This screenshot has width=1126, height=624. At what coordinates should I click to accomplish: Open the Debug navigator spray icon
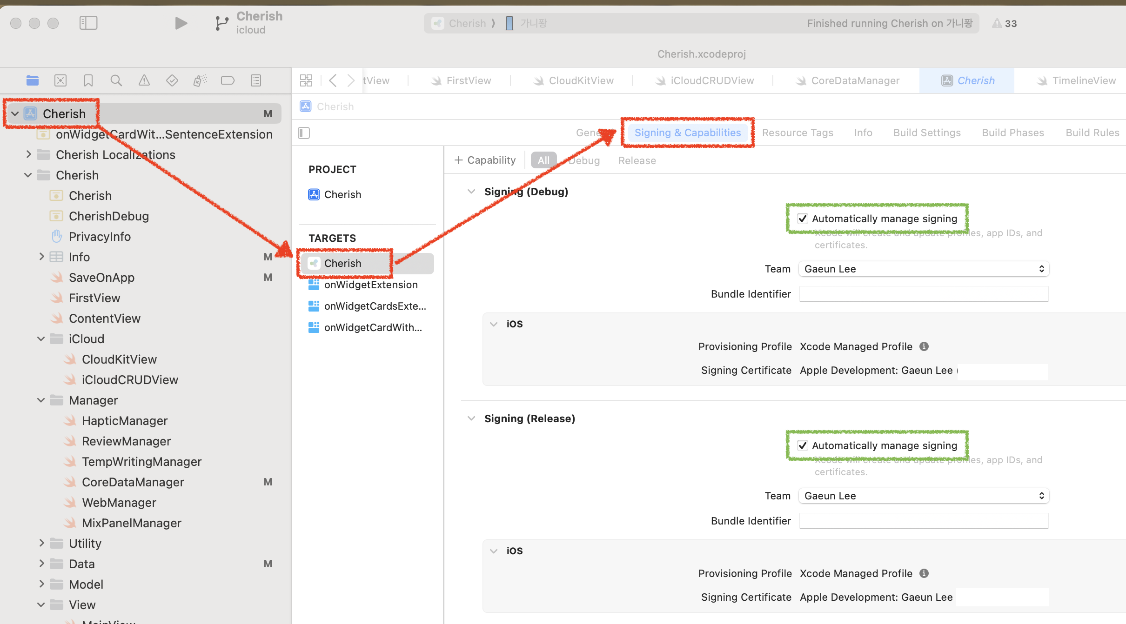pos(200,80)
